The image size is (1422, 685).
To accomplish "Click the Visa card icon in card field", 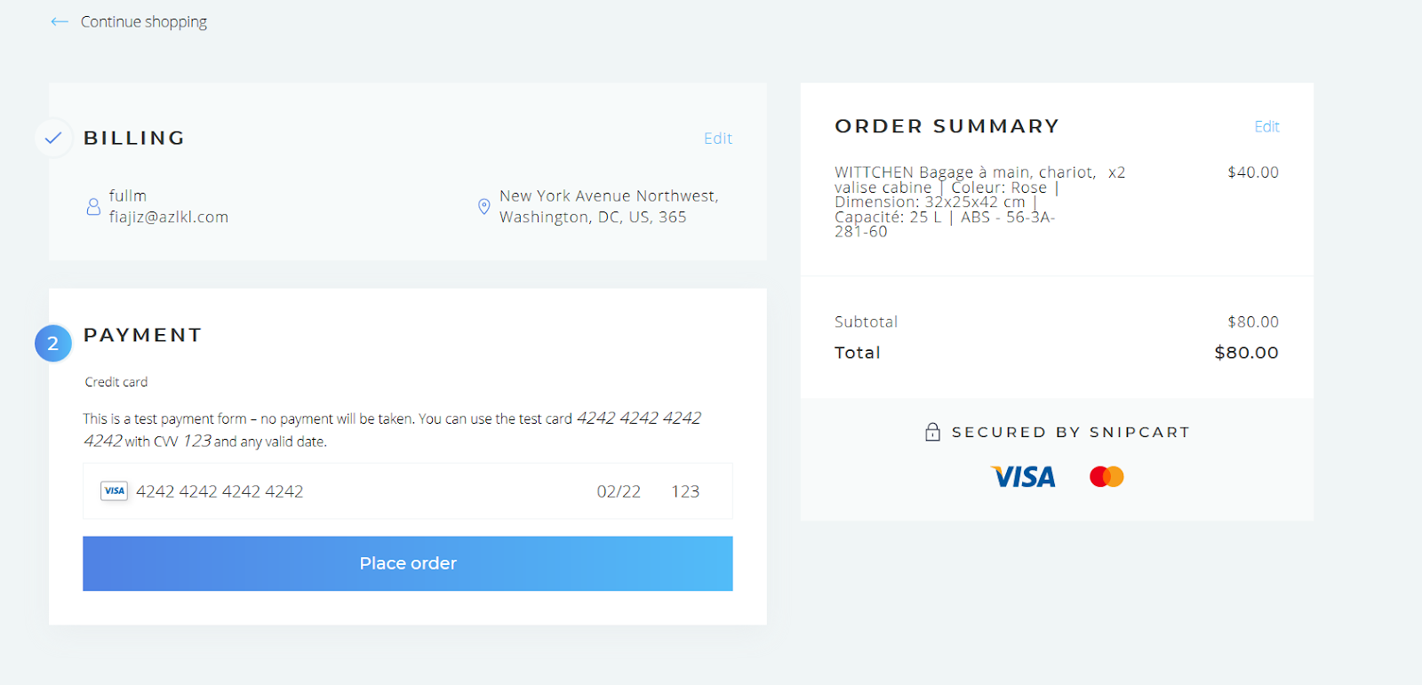I will (x=114, y=490).
